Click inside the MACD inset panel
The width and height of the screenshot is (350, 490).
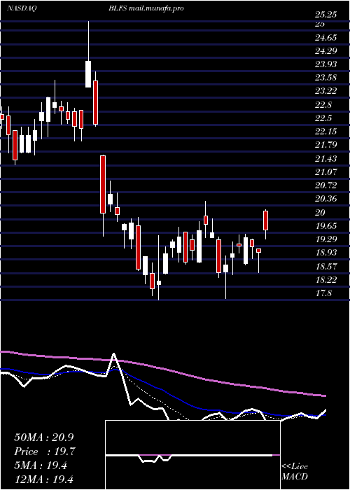point(192,455)
